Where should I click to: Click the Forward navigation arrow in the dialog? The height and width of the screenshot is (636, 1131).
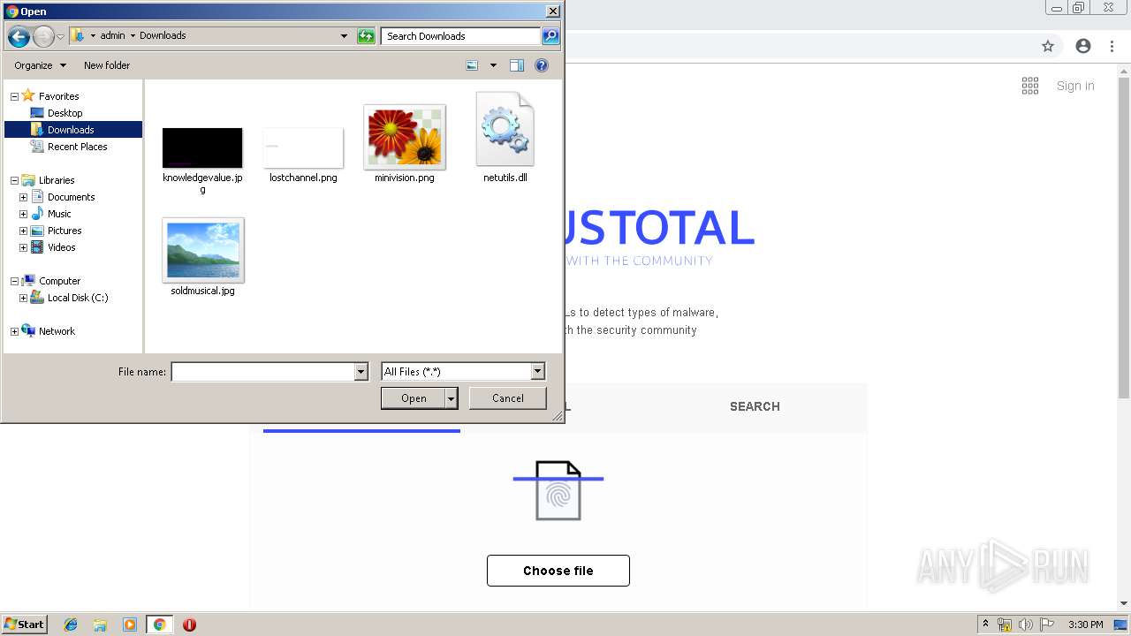43,36
